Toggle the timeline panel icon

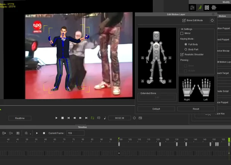(140, 118)
